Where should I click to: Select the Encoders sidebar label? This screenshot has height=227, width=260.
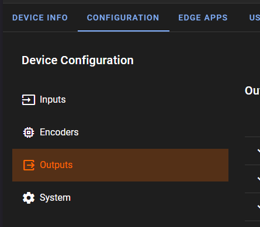(x=59, y=132)
